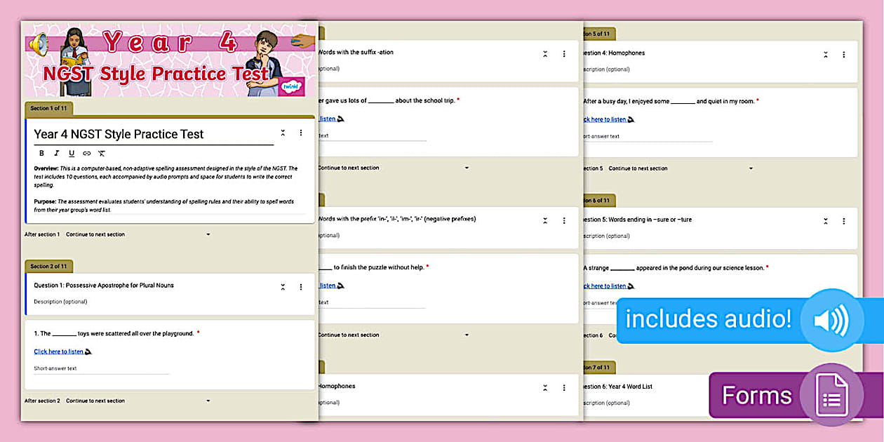
Task: Toggle bold formatting in the form description
Action: click(x=41, y=153)
